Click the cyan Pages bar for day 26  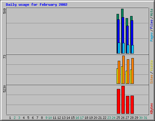pos(124,48)
